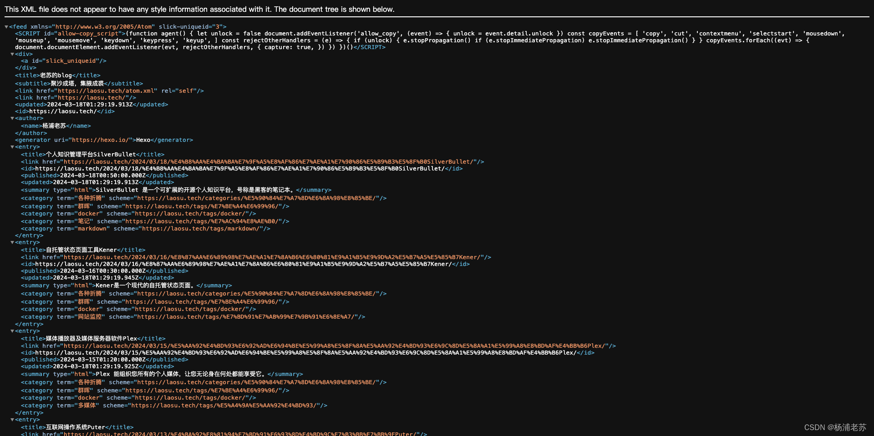Click entry title 个人知识管理平台SilverBullet
The height and width of the screenshot is (436, 874).
[x=91, y=155]
